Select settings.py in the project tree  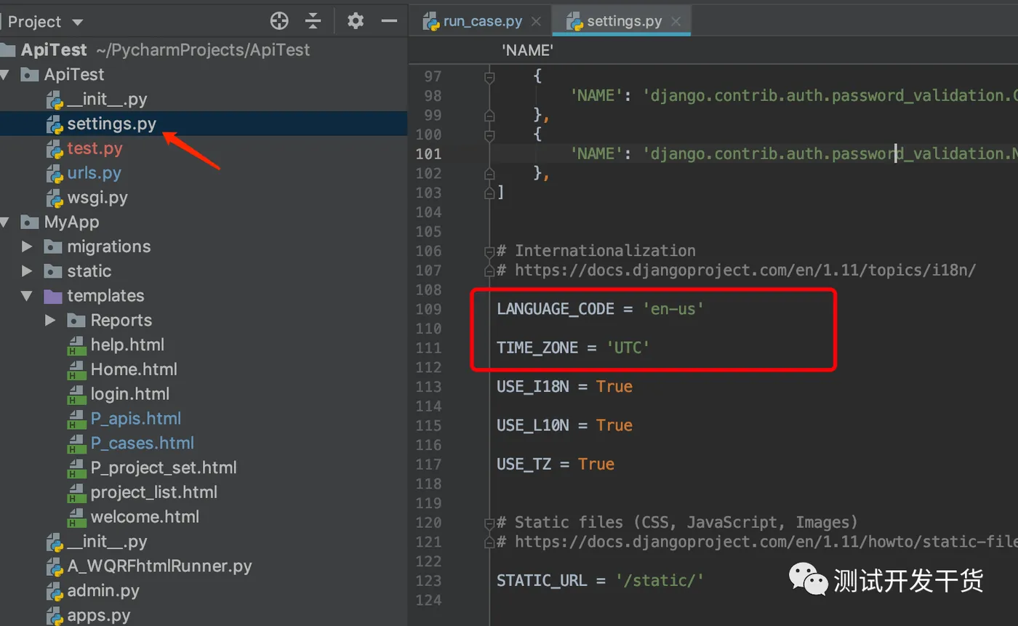tap(111, 124)
